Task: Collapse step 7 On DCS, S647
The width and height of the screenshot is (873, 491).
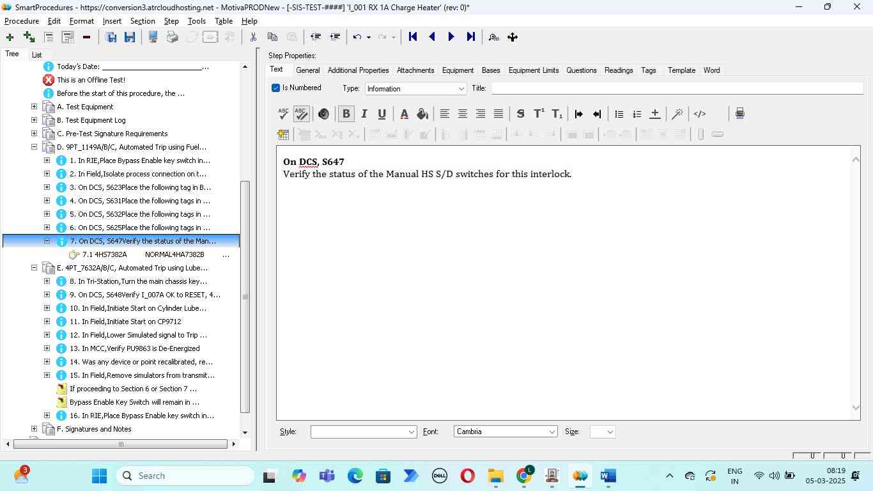Action: (x=47, y=241)
